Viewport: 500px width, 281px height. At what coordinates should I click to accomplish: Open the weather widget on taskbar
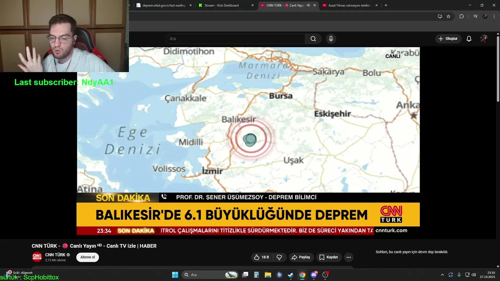(x=19, y=275)
